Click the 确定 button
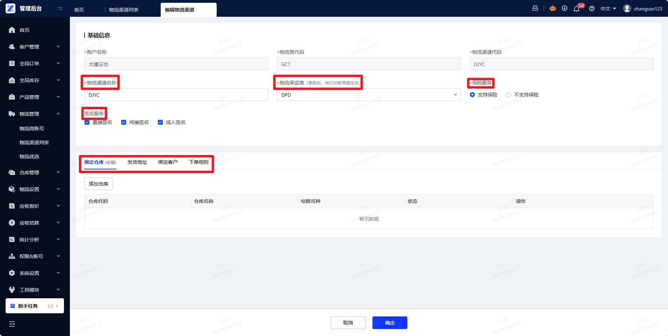The image size is (668, 336). tap(390, 323)
